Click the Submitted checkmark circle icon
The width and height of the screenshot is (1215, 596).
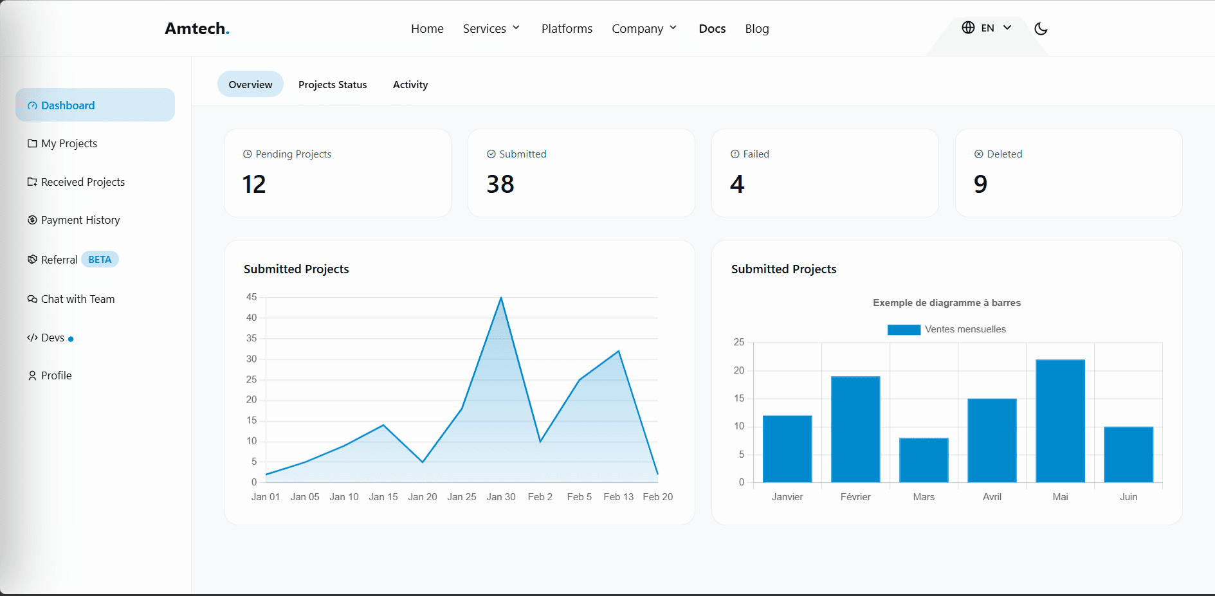click(491, 154)
